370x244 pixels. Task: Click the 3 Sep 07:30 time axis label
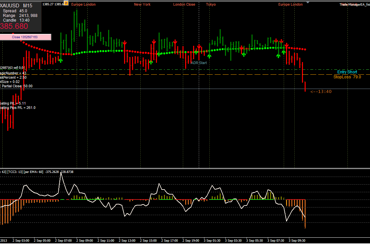click(276, 241)
